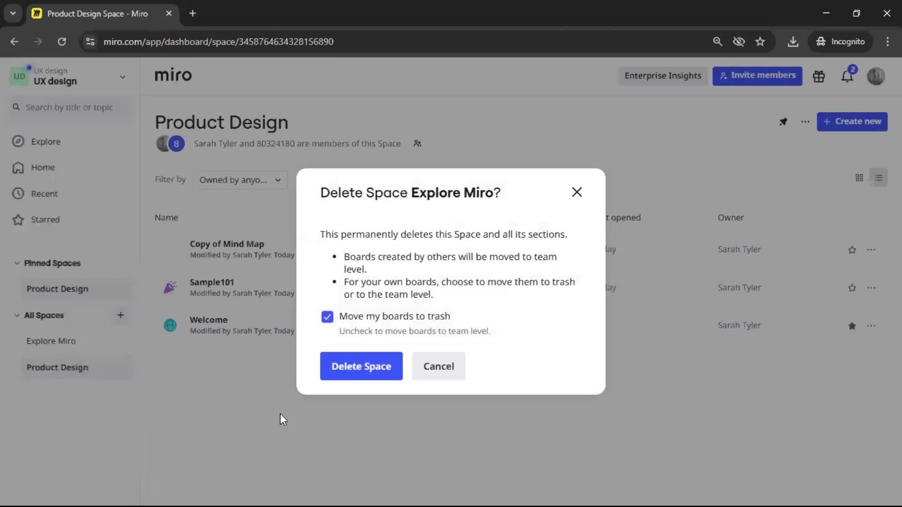Open space more options menu

805,122
